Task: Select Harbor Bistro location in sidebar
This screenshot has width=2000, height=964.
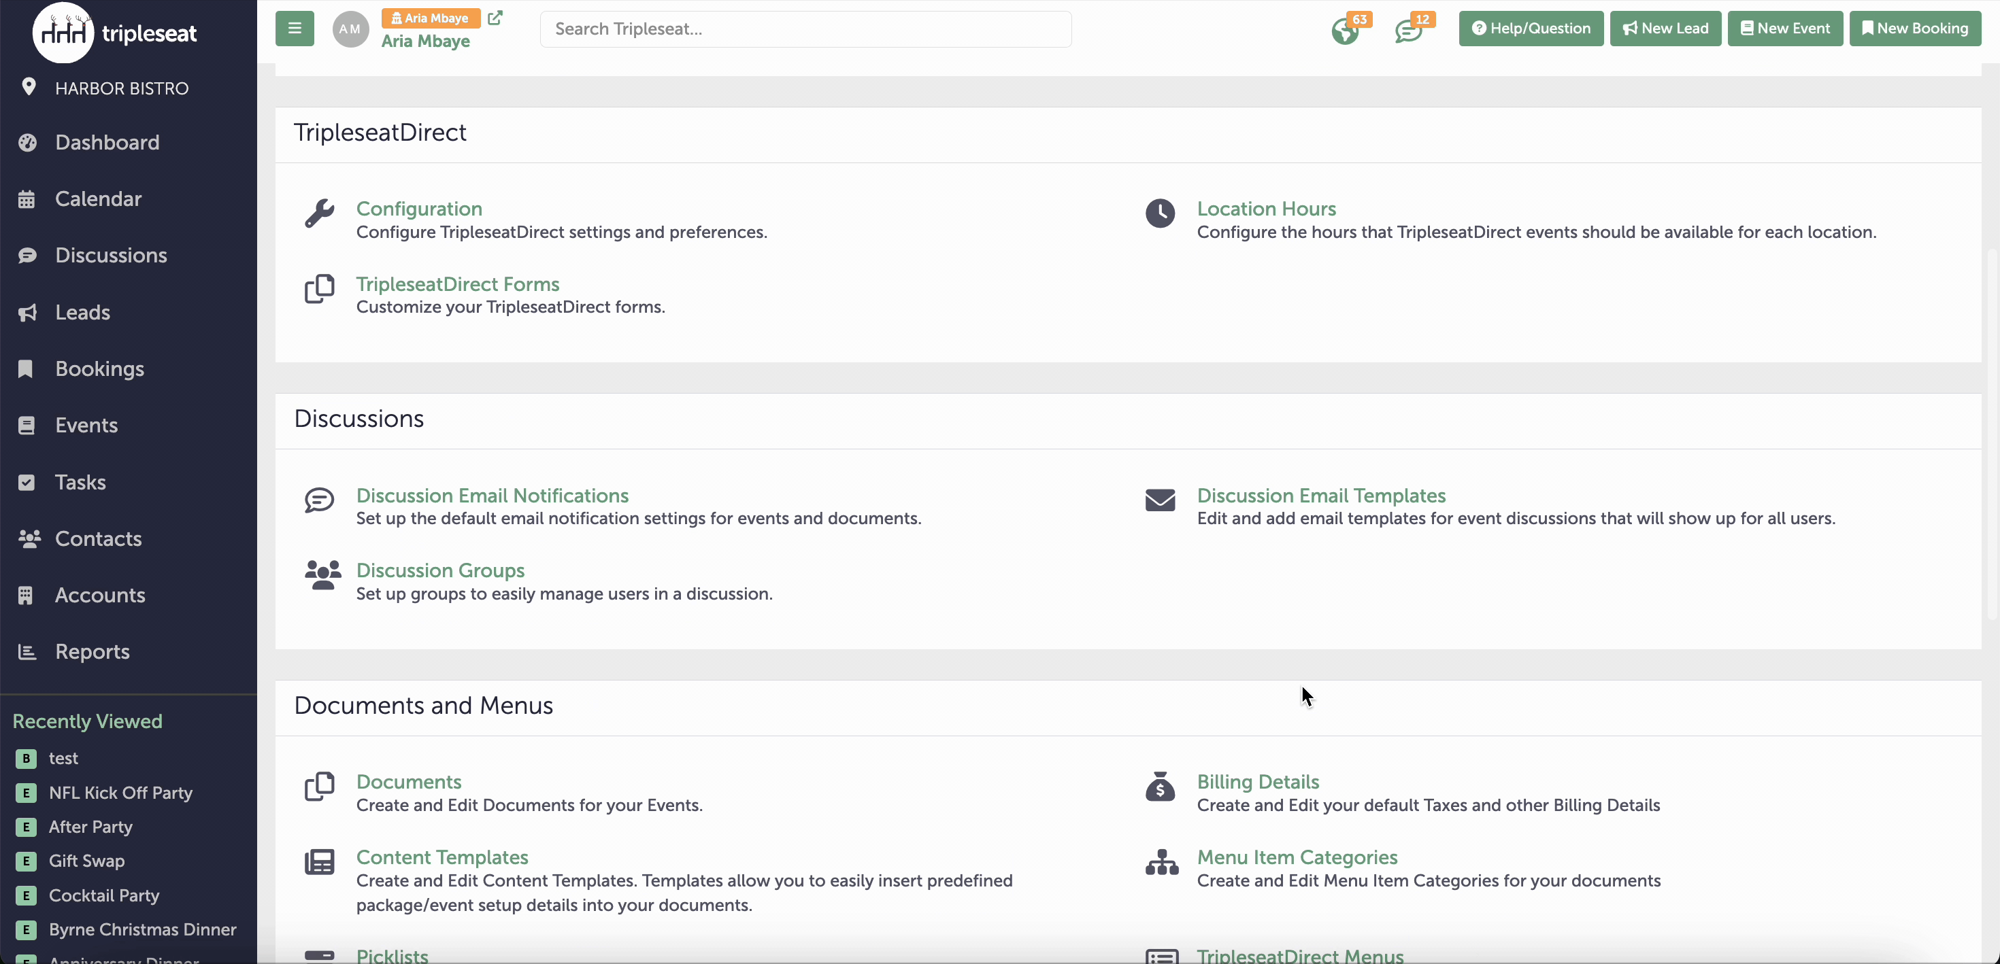Action: pos(122,88)
